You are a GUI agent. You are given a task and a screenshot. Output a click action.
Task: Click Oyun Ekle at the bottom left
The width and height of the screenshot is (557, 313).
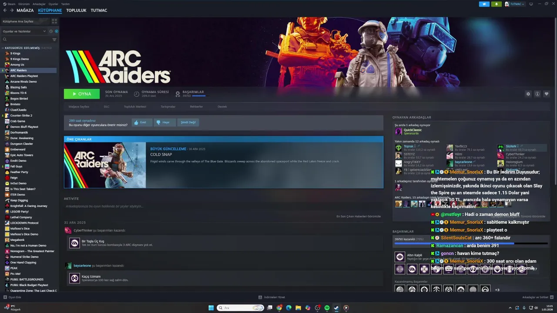click(12, 297)
